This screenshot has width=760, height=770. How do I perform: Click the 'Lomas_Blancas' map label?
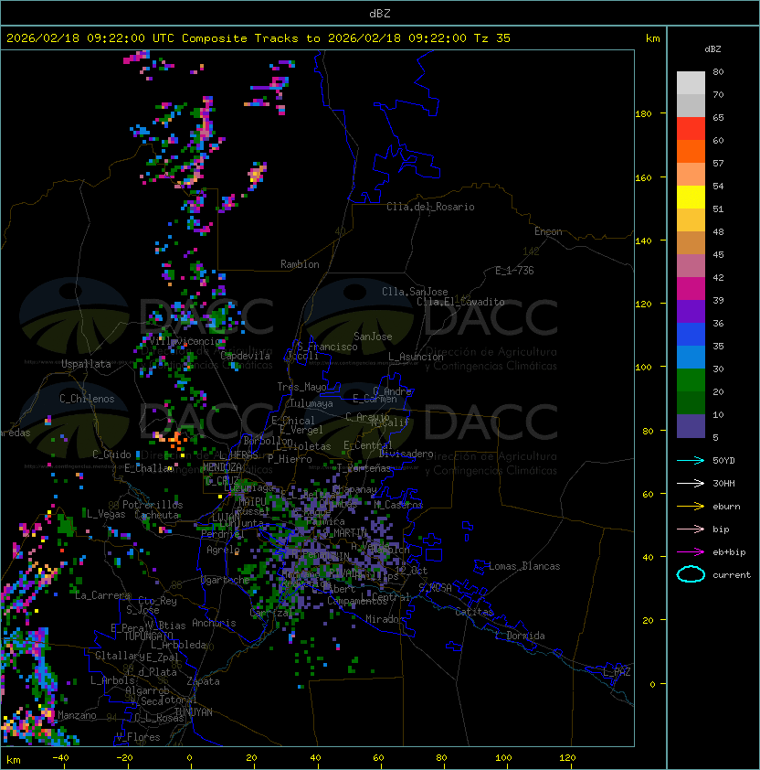pyautogui.click(x=524, y=566)
